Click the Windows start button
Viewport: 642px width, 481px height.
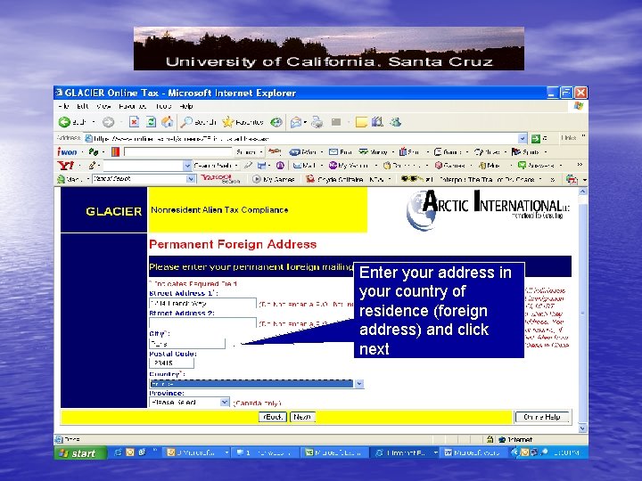pyautogui.click(x=80, y=452)
